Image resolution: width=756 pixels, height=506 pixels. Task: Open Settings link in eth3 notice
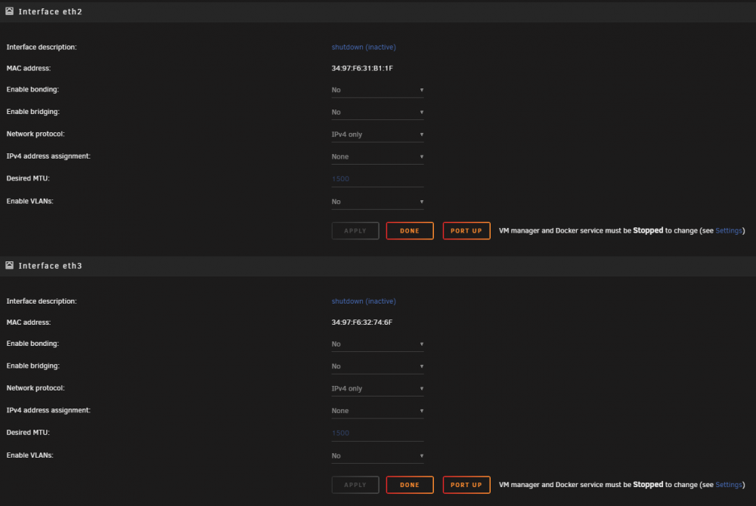pyautogui.click(x=729, y=485)
